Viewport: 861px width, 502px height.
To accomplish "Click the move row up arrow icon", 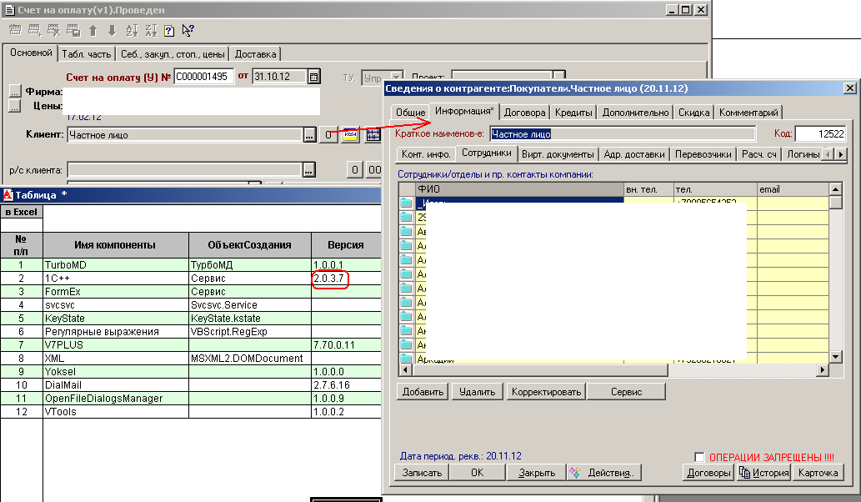I will pos(93,31).
